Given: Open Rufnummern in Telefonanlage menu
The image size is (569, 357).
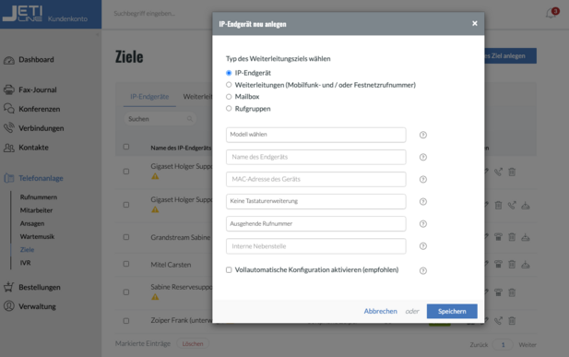Looking at the screenshot, I should tap(39, 197).
